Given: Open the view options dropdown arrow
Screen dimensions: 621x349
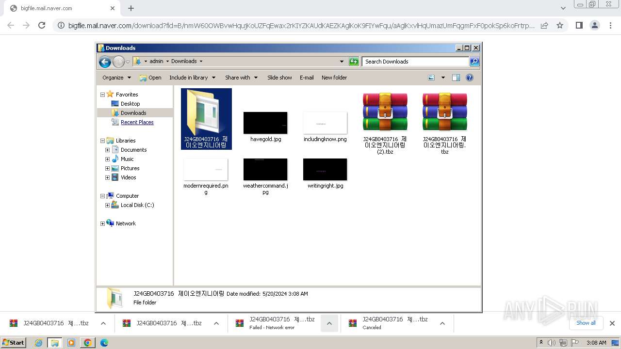Looking at the screenshot, I should click(x=443, y=78).
